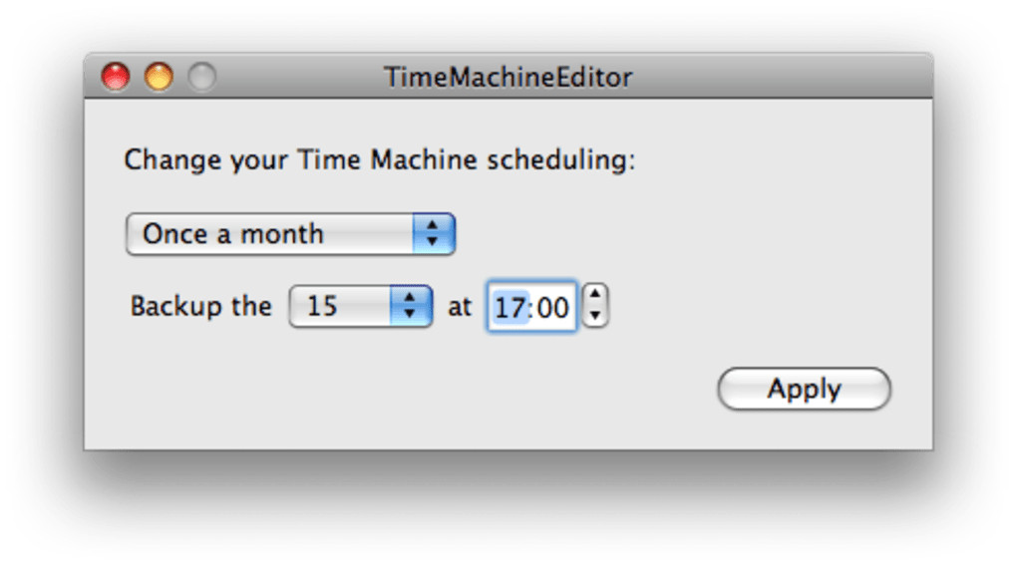Click the colon separator in the time field
Viewport: 1017px width, 565px height.
tap(531, 307)
